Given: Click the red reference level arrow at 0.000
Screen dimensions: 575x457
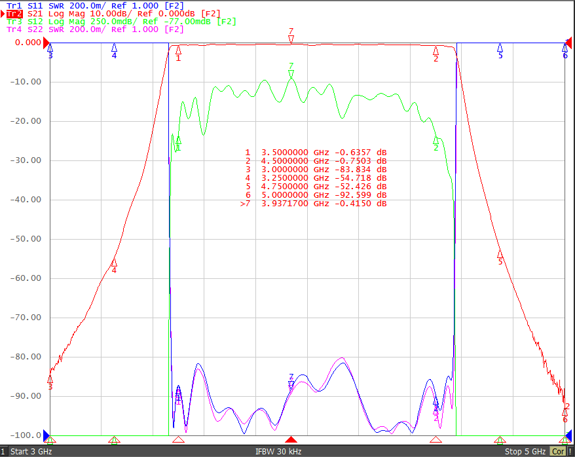Looking at the screenshot, I should (x=46, y=43).
